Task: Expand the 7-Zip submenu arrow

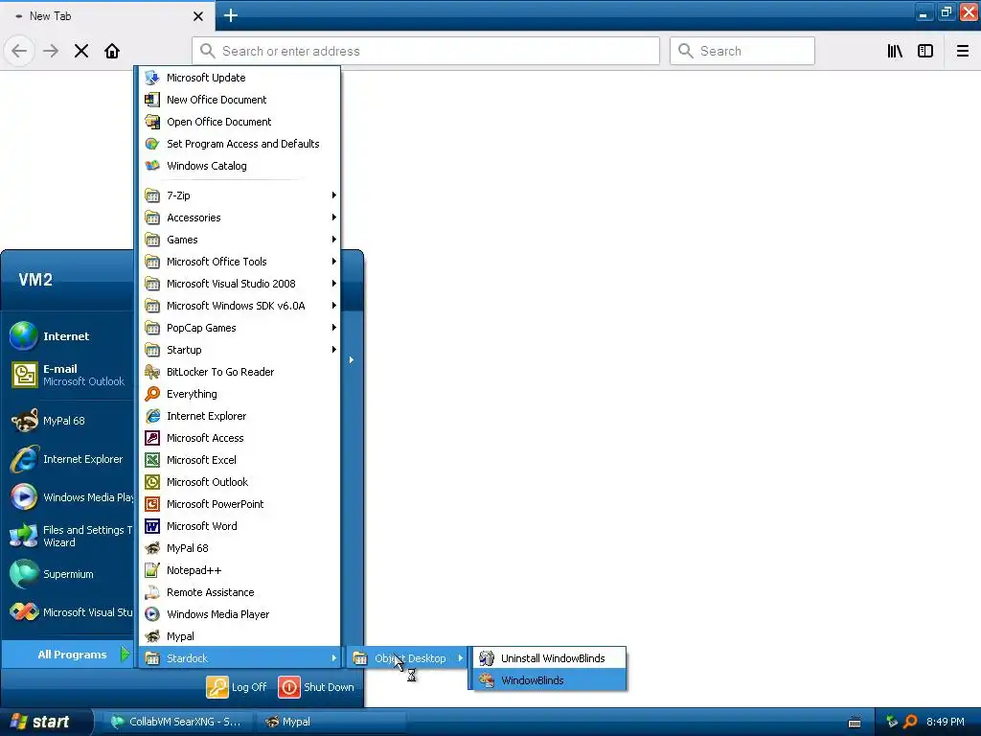Action: point(334,195)
